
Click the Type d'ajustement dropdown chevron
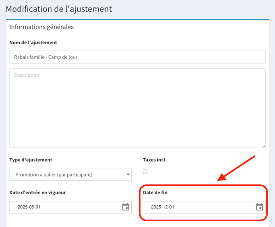tap(128, 175)
